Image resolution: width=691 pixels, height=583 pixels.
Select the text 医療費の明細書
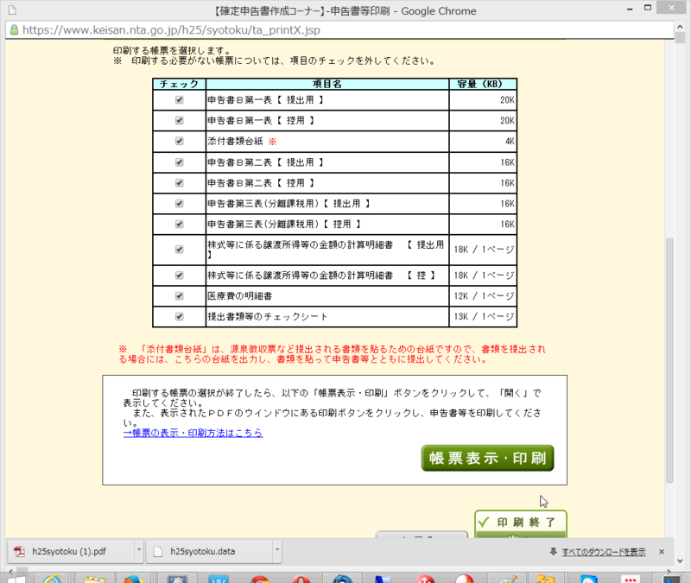pos(240,296)
